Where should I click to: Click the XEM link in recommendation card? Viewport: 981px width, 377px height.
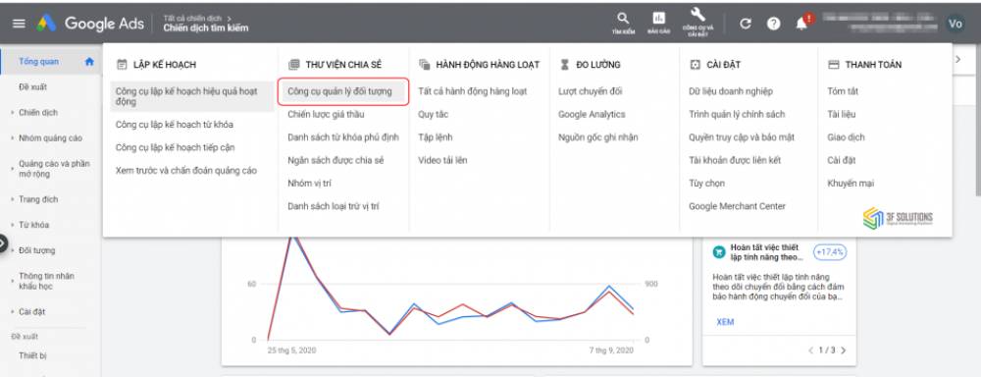tap(725, 322)
